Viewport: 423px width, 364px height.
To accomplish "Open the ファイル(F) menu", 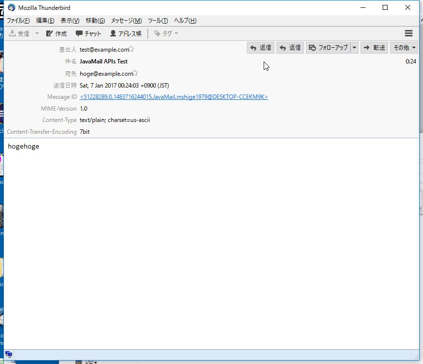I will click(x=18, y=21).
